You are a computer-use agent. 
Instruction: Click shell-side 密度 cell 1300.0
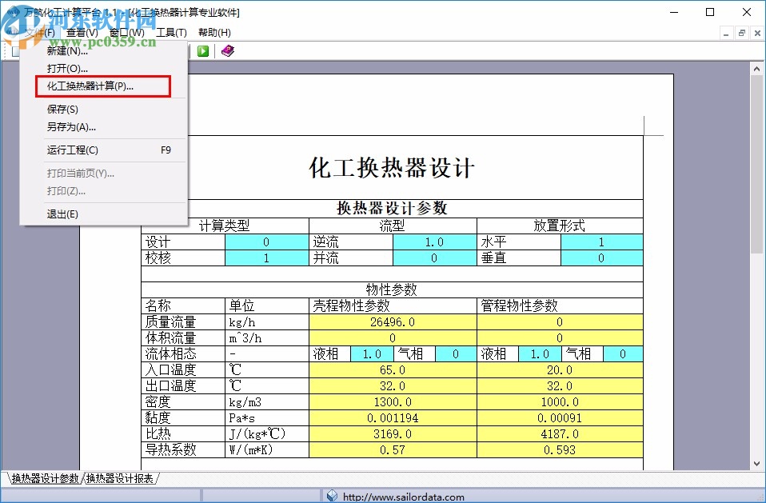393,402
